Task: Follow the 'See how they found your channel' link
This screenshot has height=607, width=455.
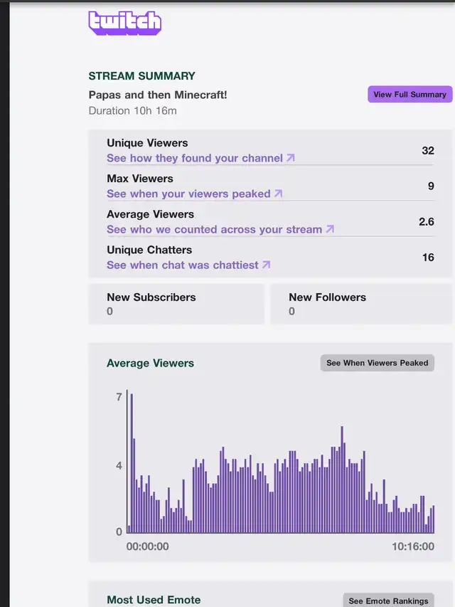Action: point(195,158)
